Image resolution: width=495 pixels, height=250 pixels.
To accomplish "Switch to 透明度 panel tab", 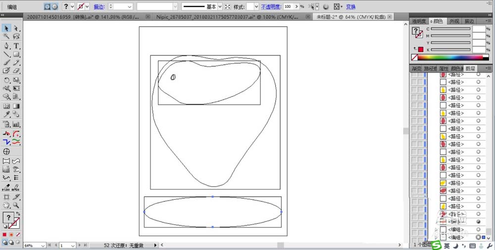I will coord(418,21).
